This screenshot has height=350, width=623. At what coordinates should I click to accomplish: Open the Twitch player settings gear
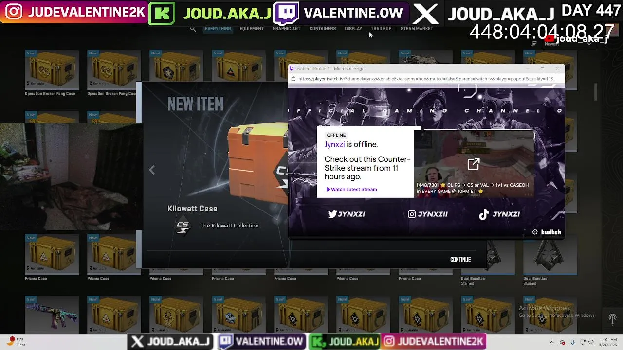tap(535, 232)
